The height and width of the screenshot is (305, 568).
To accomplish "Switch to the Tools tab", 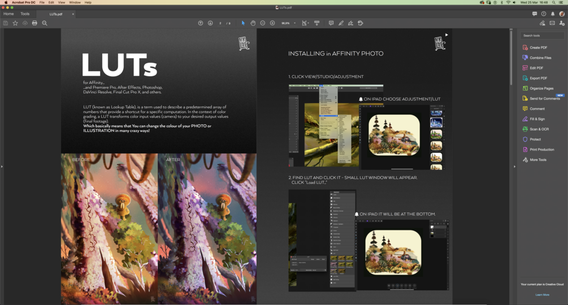I will coord(25,14).
